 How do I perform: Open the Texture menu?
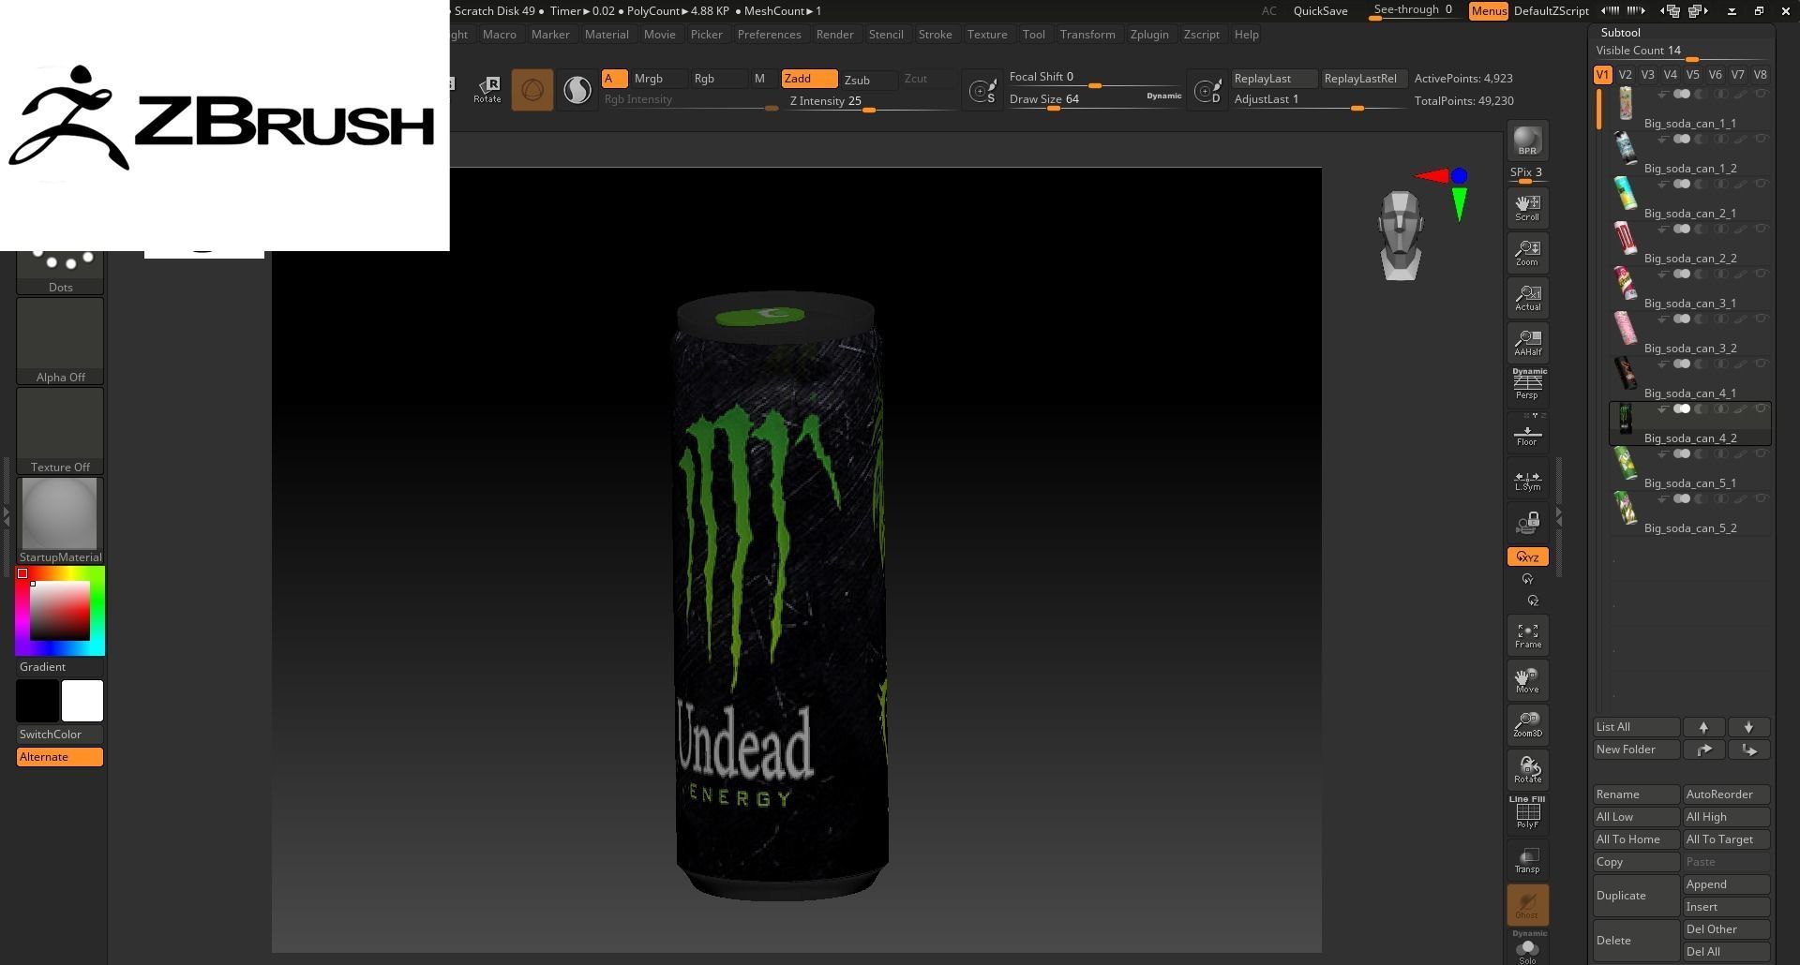pos(987,35)
